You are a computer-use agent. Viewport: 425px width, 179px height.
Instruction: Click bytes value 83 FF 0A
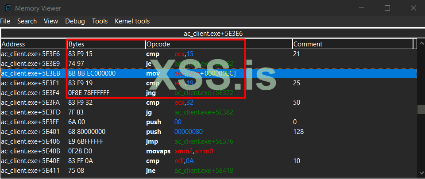[81, 161]
